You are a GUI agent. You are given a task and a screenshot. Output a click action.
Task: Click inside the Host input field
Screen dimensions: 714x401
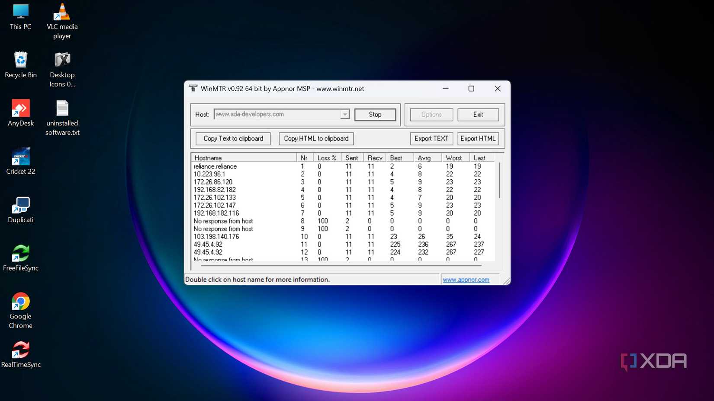(x=277, y=114)
